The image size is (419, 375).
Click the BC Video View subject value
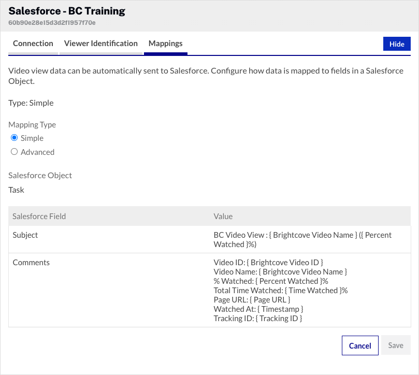(x=302, y=239)
